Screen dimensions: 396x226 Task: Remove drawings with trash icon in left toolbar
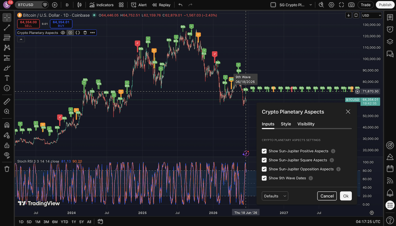click(7, 169)
